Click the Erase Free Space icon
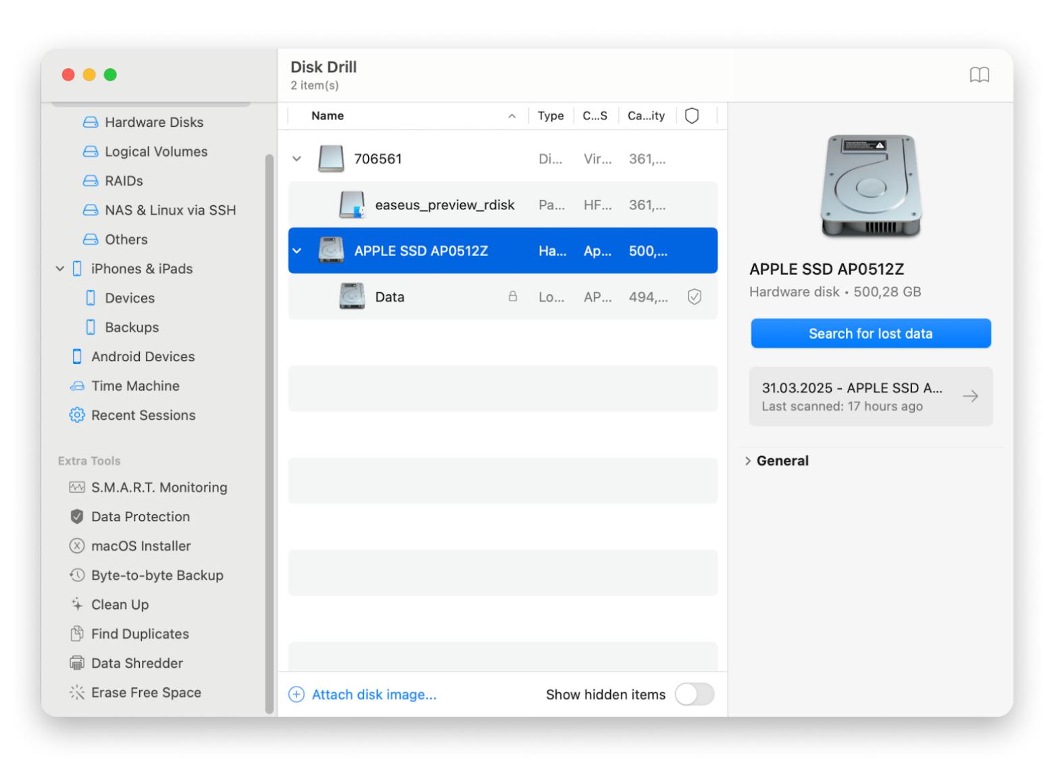1054x771 pixels. [x=77, y=693]
